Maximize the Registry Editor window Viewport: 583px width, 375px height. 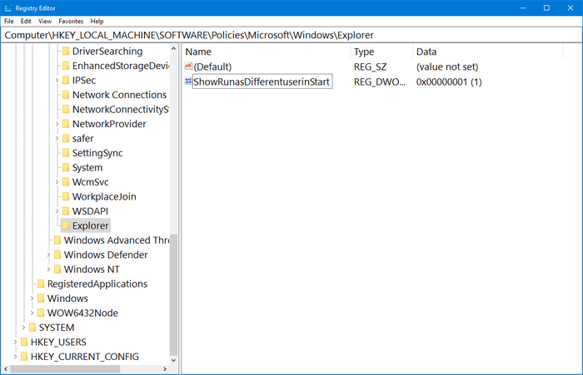pos(546,7)
